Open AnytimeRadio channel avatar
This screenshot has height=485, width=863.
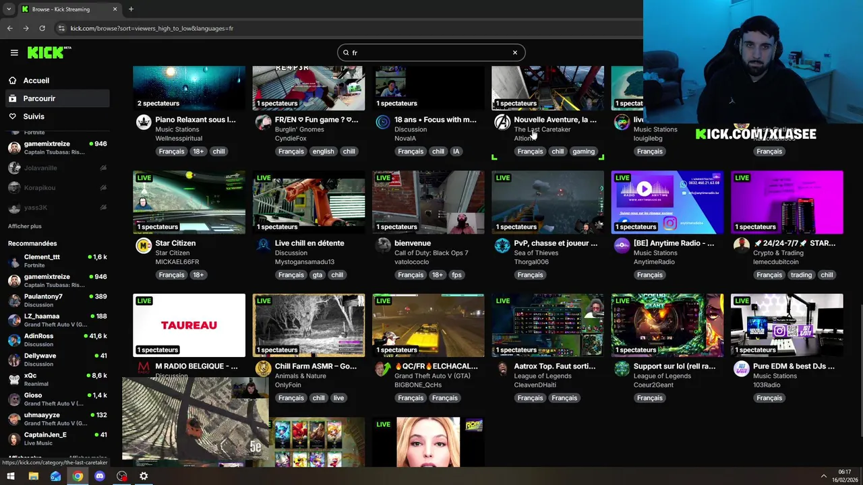click(x=622, y=246)
